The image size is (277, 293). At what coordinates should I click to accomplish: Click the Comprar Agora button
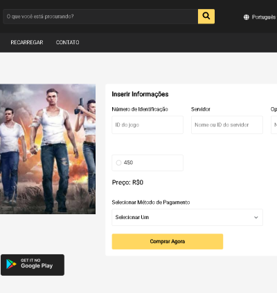click(168, 241)
